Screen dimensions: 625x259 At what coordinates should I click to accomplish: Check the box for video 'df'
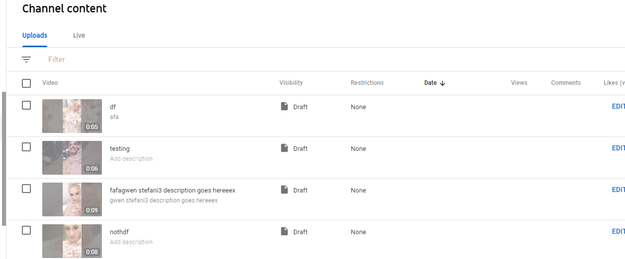tap(26, 105)
